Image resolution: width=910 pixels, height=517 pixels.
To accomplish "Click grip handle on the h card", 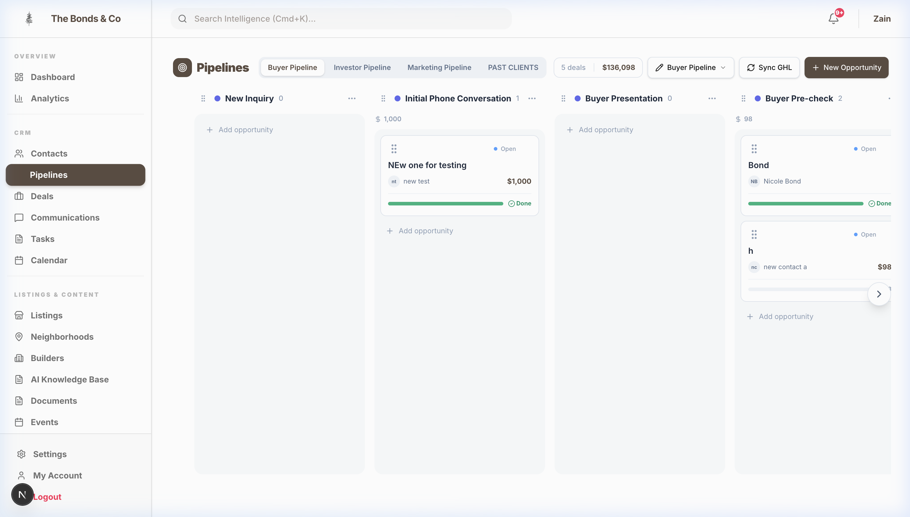I will coord(754,234).
